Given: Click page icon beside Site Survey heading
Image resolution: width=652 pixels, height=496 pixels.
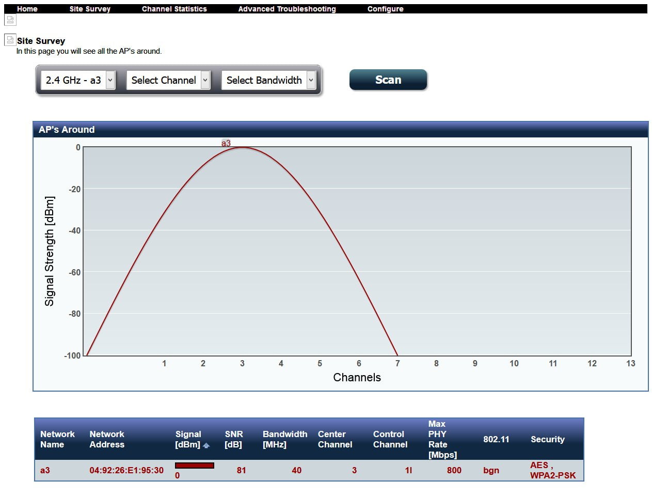Looking at the screenshot, I should pyautogui.click(x=10, y=40).
